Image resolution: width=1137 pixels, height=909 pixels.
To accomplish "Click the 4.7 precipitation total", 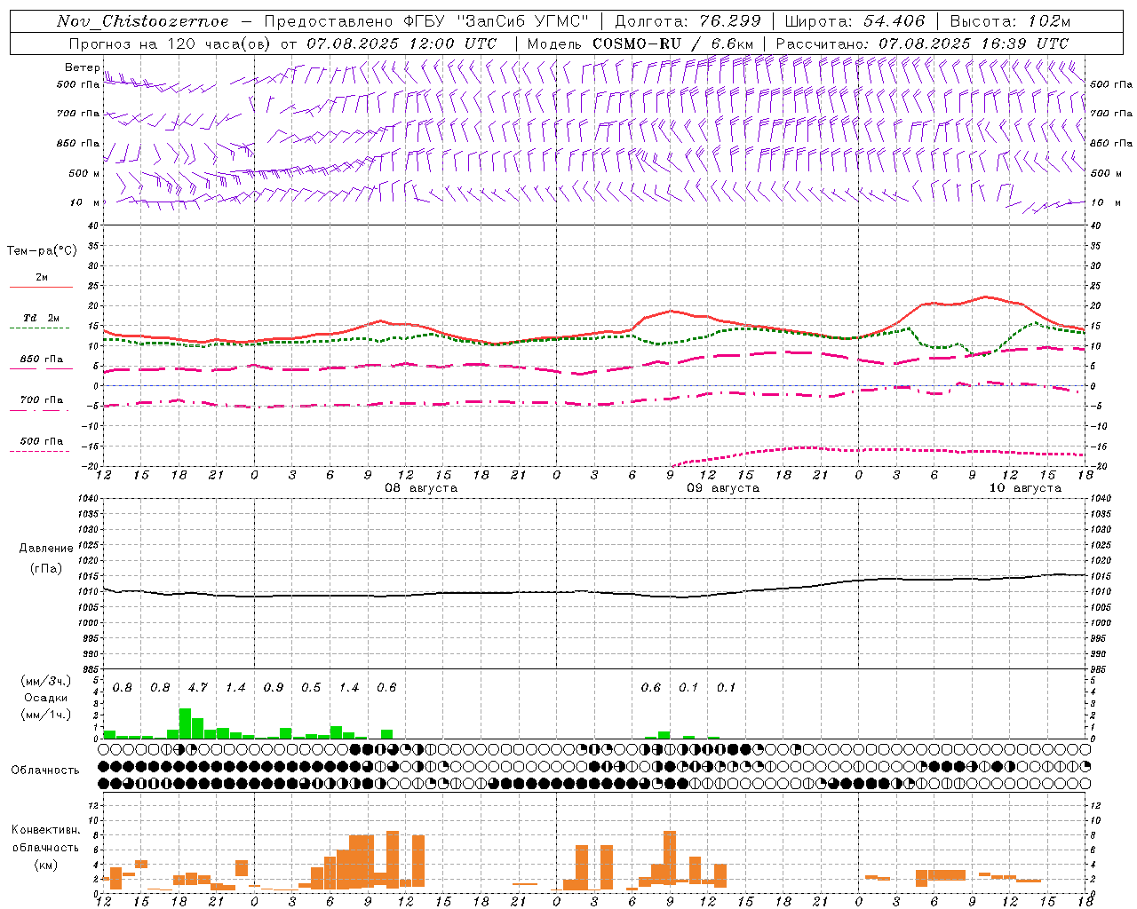I will click(x=198, y=687).
